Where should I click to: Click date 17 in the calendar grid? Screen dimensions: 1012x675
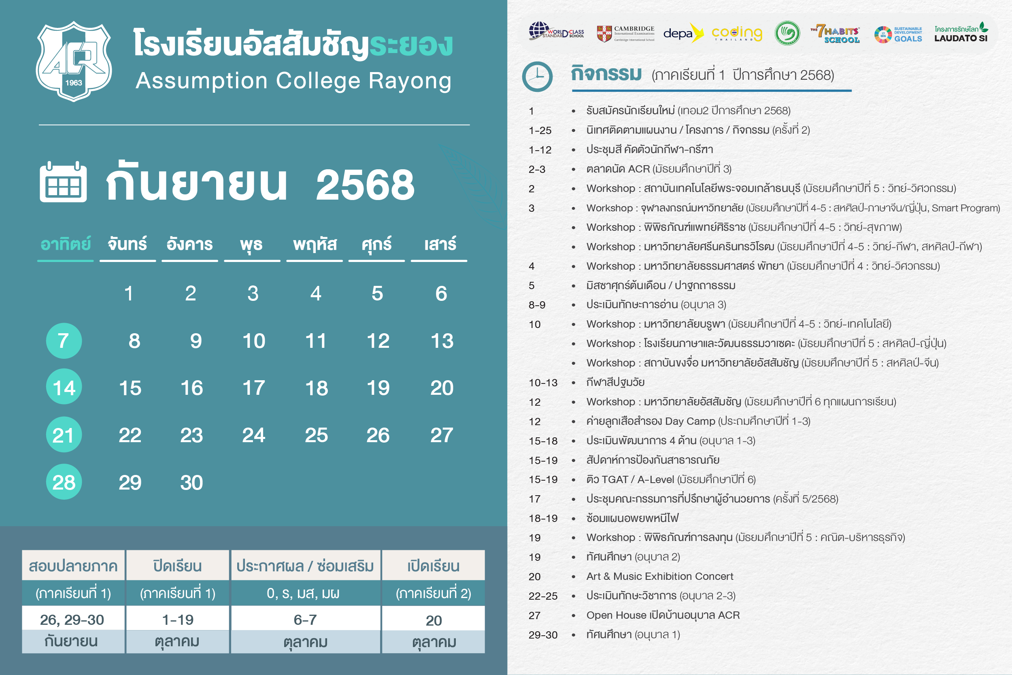click(x=254, y=388)
